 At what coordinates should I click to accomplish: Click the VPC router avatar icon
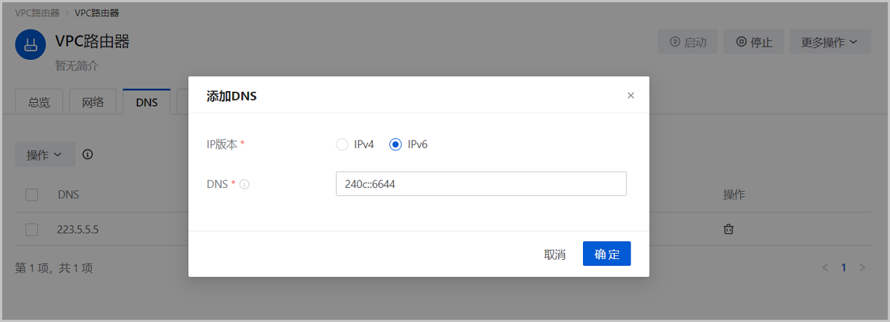point(30,45)
